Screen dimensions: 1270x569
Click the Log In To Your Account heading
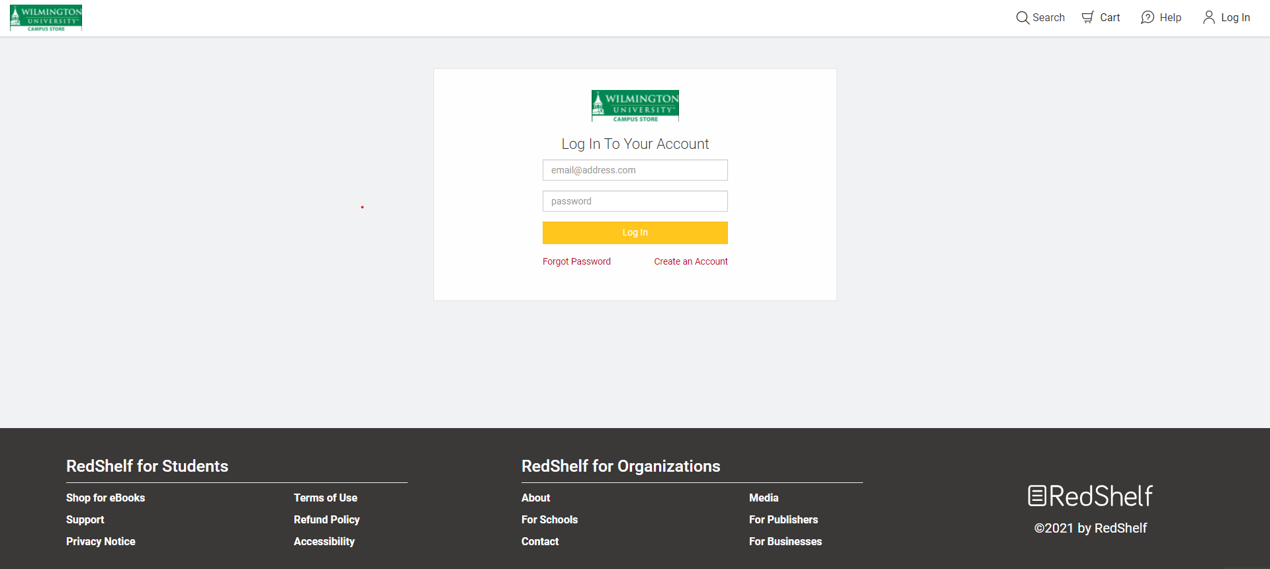[635, 144]
